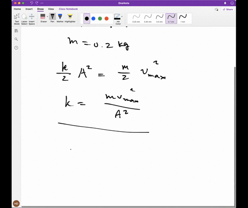This screenshot has height=208, width=248.
Task: Open the Ink Color picker
Action: 117,19
